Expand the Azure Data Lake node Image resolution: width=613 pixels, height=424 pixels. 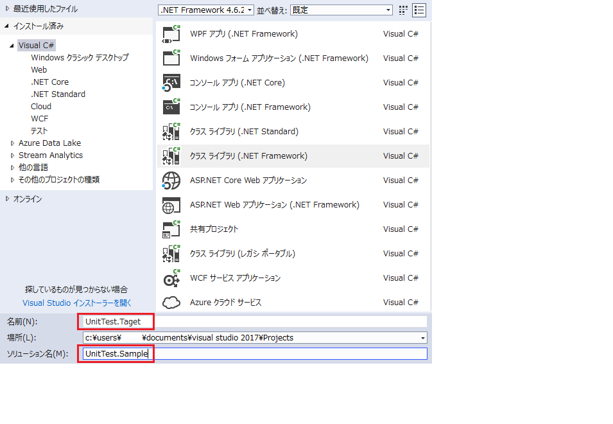pos(12,143)
